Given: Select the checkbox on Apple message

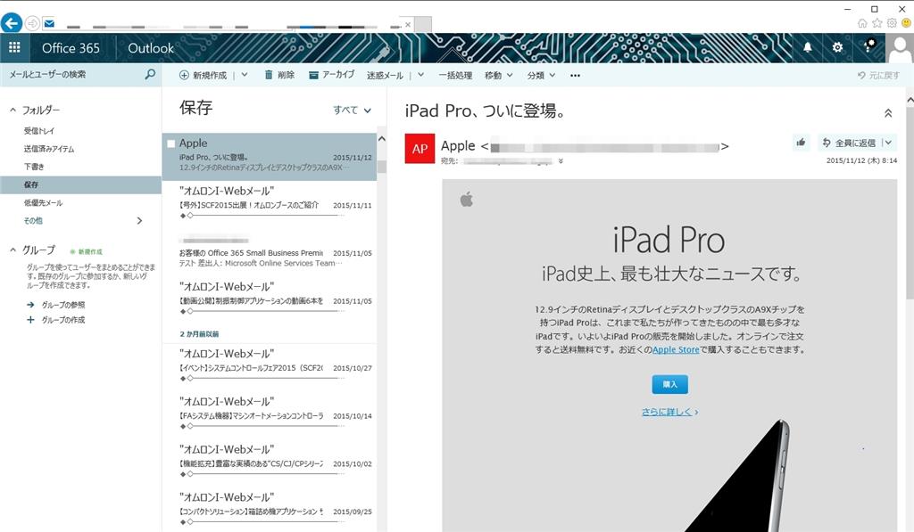Looking at the screenshot, I should pos(170,143).
